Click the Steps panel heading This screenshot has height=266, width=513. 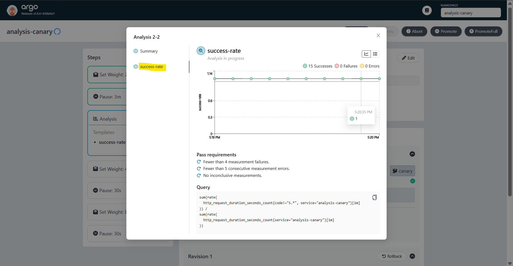tap(94, 57)
